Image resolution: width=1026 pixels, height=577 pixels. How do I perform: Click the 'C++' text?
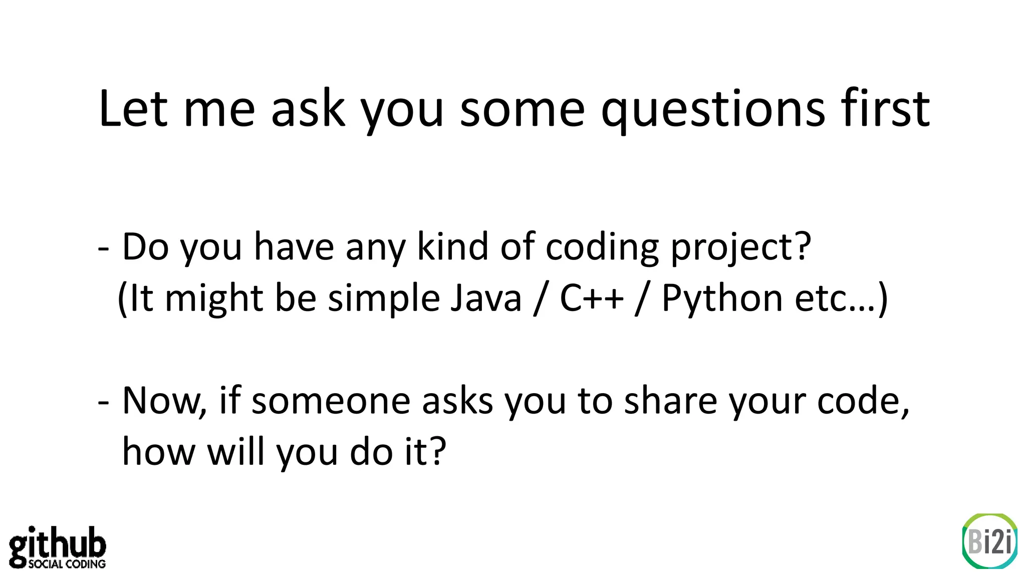591,298
